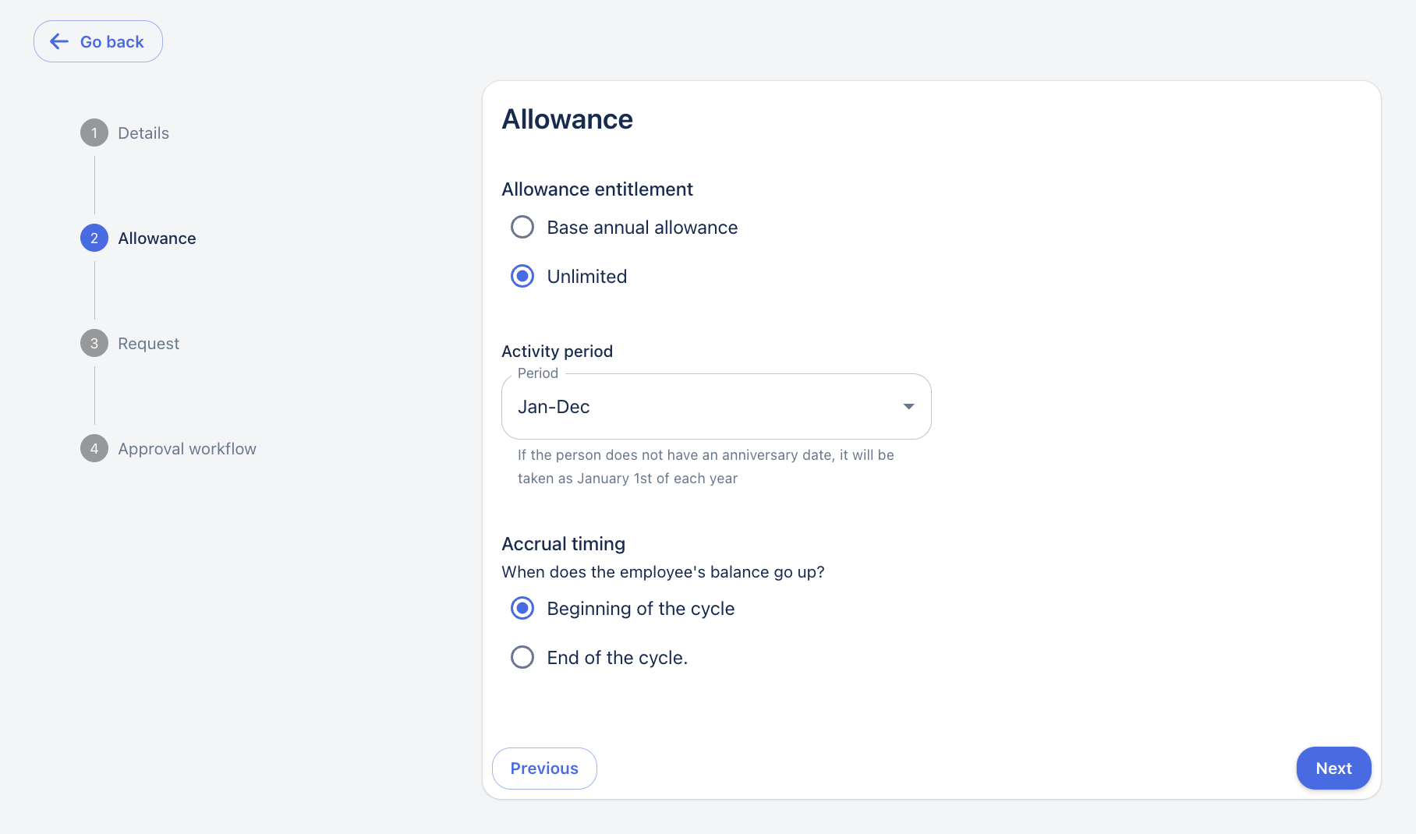Viewport: 1416px width, 834px height.
Task: Go to the Details step label
Action: point(143,133)
